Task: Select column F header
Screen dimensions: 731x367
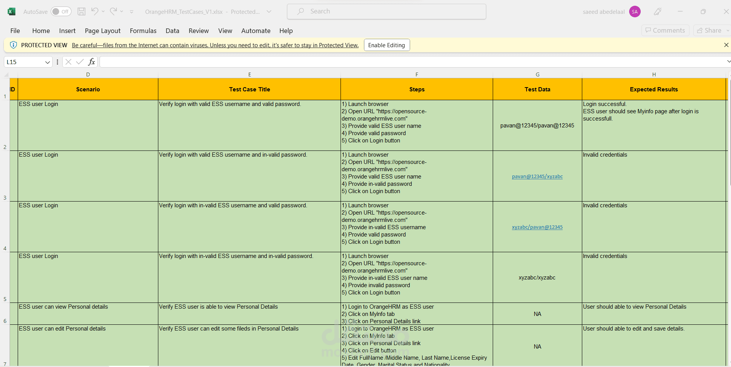Action: click(x=417, y=74)
